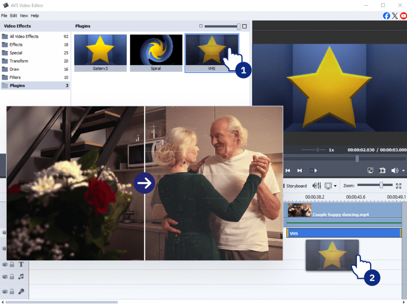Mute the preview with the speaker icon
407x305 pixels.
pos(394,170)
